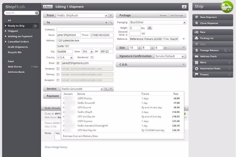This screenshot has width=236, height=157.
Task: Expand the Reference field chevron
Action: (184, 39)
